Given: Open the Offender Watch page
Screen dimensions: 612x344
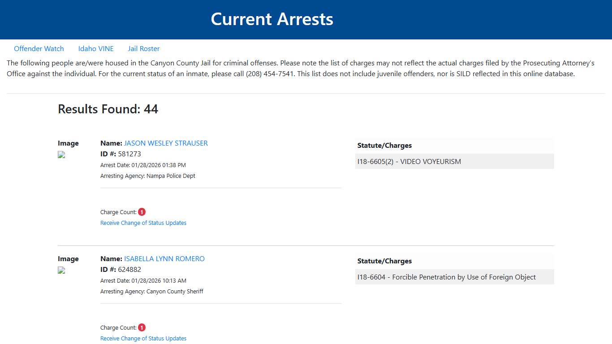Looking at the screenshot, I should point(39,48).
